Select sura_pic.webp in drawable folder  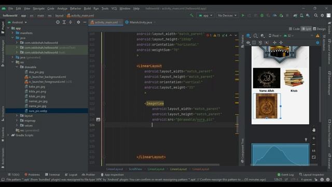click(38, 111)
